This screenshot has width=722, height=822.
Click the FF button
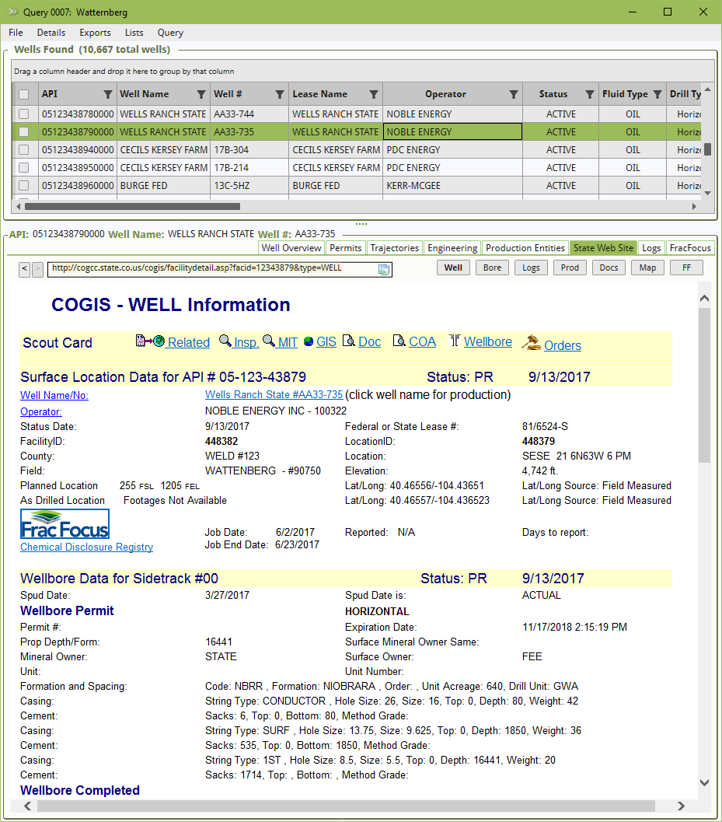pos(686,268)
